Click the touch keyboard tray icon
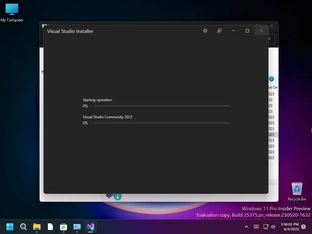Image resolution: width=312 pixels, height=234 pixels. [x=256, y=227]
